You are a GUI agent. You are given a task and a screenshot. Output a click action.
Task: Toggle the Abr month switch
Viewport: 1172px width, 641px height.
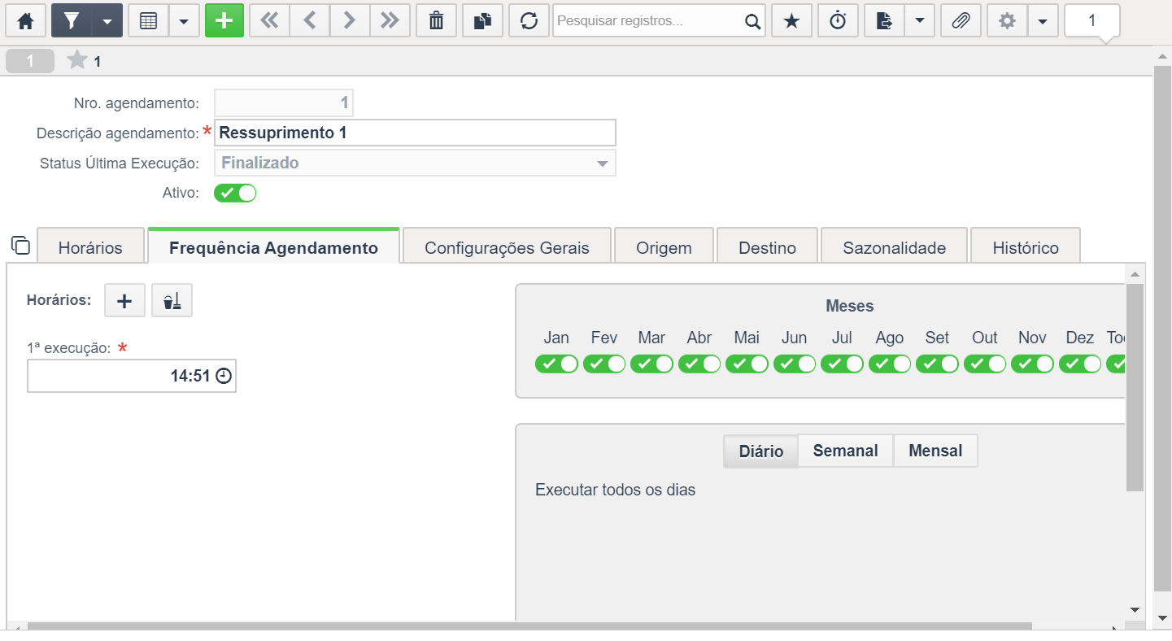[699, 364]
